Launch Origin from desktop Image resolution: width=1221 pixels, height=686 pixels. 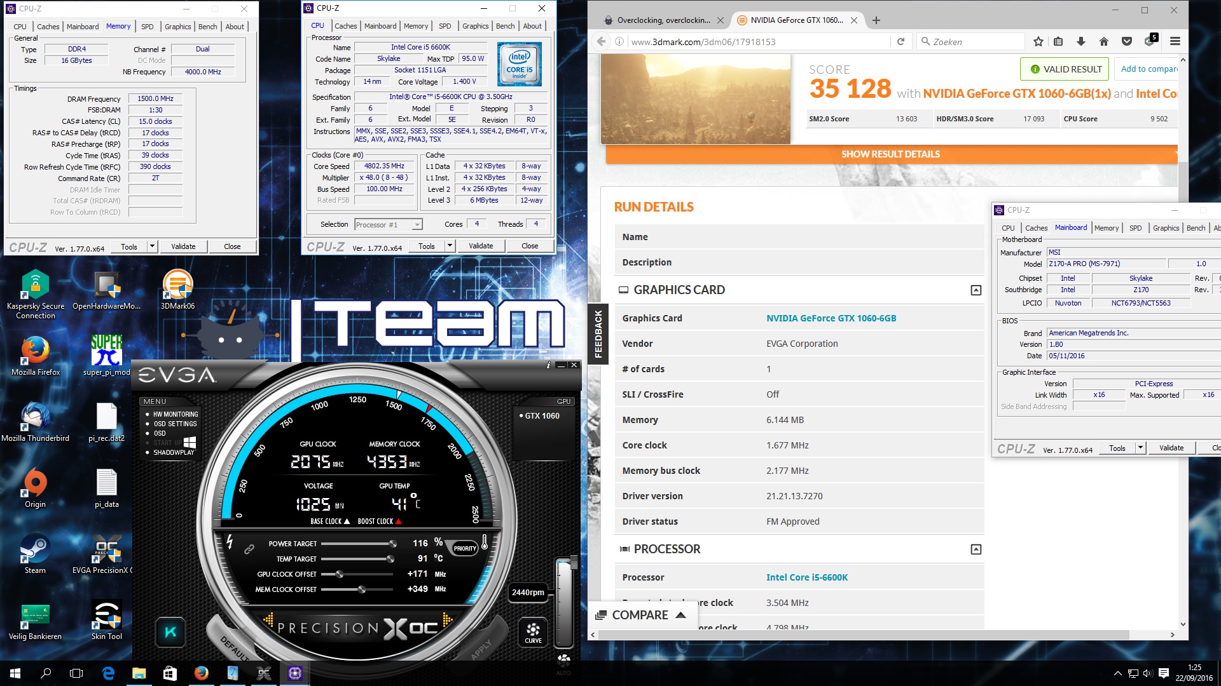(35, 488)
